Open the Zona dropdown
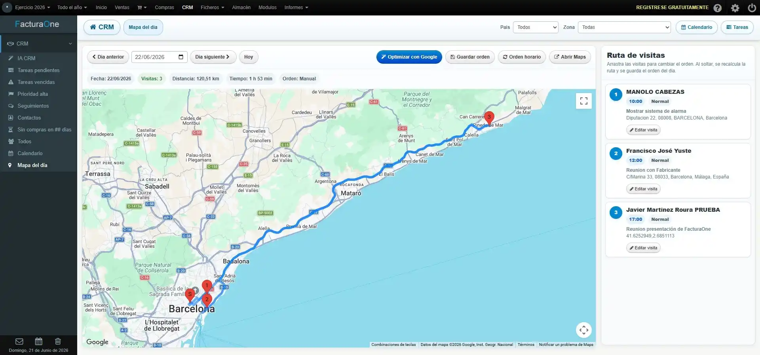Screen dimensions: 760x355 point(624,27)
